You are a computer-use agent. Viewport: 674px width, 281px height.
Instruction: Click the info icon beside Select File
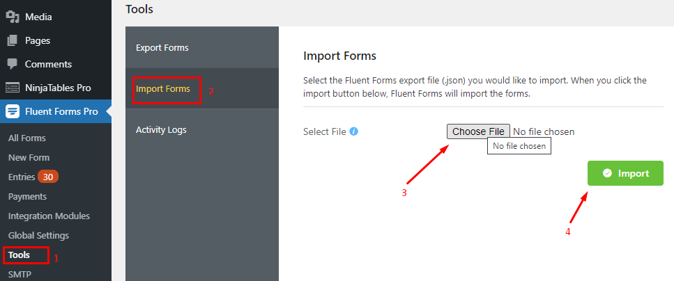(354, 131)
